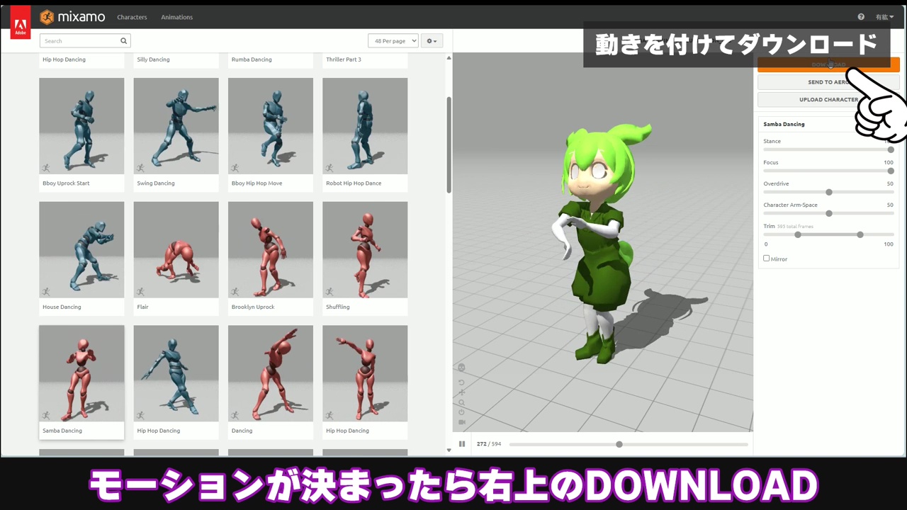This screenshot has width=907, height=510.
Task: Switch to the Animations tab
Action: click(x=176, y=17)
